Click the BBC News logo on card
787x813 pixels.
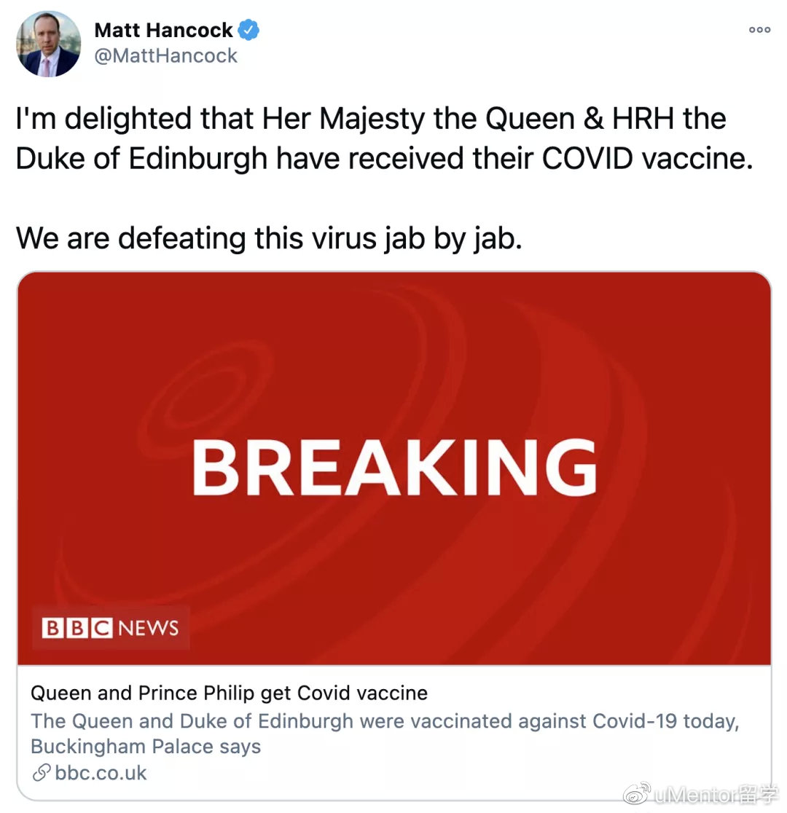pos(111,628)
